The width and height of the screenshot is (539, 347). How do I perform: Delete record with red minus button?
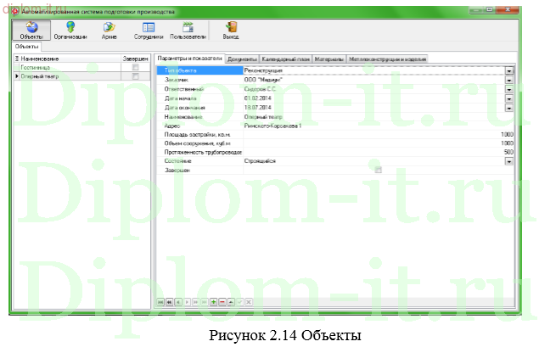[222, 301]
